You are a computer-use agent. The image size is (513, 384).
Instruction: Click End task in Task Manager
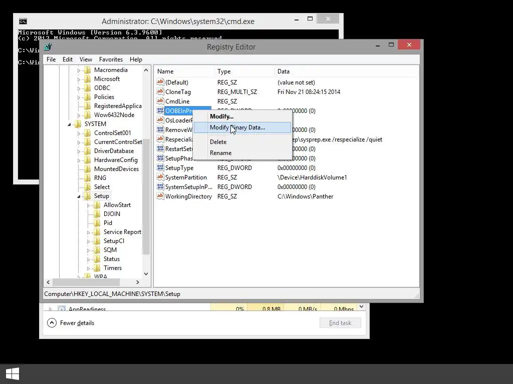coord(340,323)
